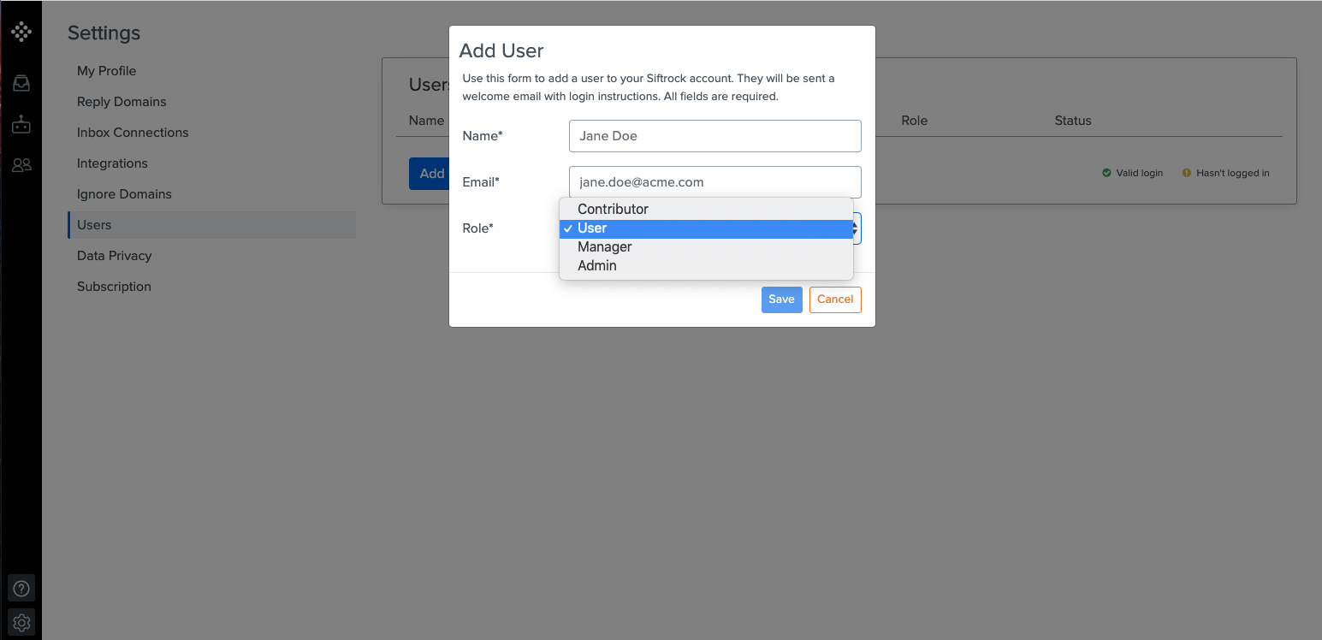Open the Subscription settings page
Viewport: 1322px width, 640px height.
114,287
